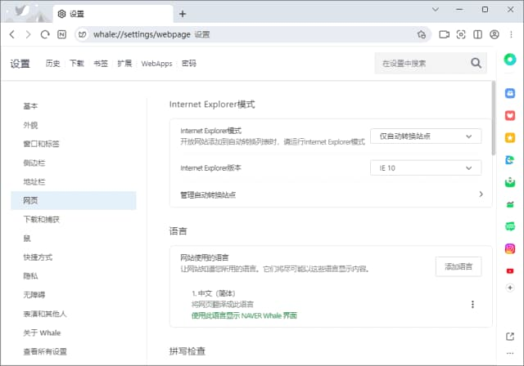Switch to the 扩展 tab
Image resolution: width=524 pixels, height=366 pixels.
point(124,63)
